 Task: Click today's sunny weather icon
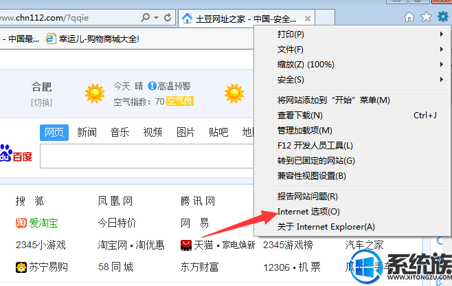click(95, 93)
